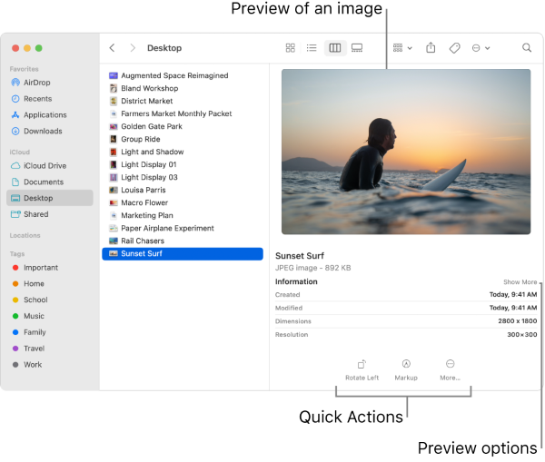Click the Share toolbar icon
The image size is (545, 462).
click(x=431, y=47)
